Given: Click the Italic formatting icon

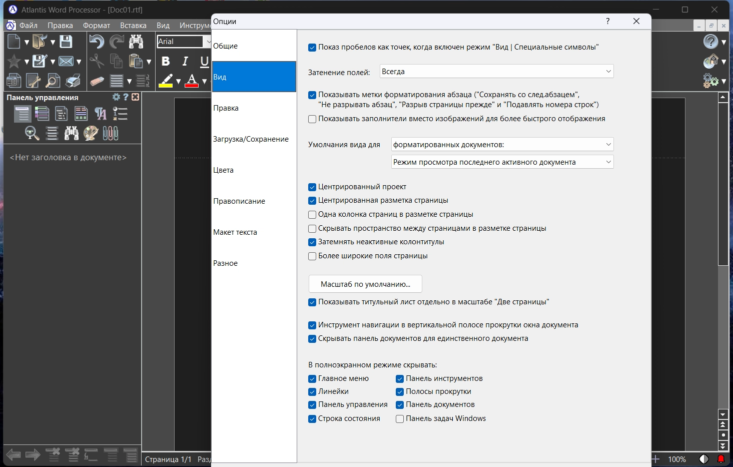Looking at the screenshot, I should point(185,62).
